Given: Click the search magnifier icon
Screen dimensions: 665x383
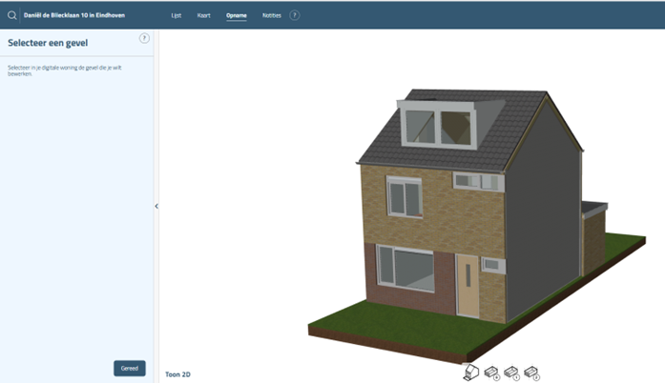Looking at the screenshot, I should pos(11,15).
